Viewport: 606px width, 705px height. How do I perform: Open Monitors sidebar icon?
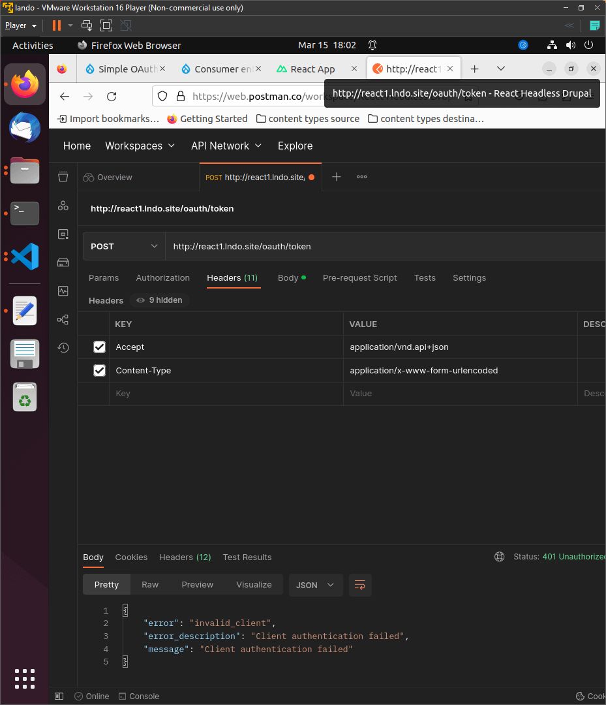pyautogui.click(x=63, y=291)
